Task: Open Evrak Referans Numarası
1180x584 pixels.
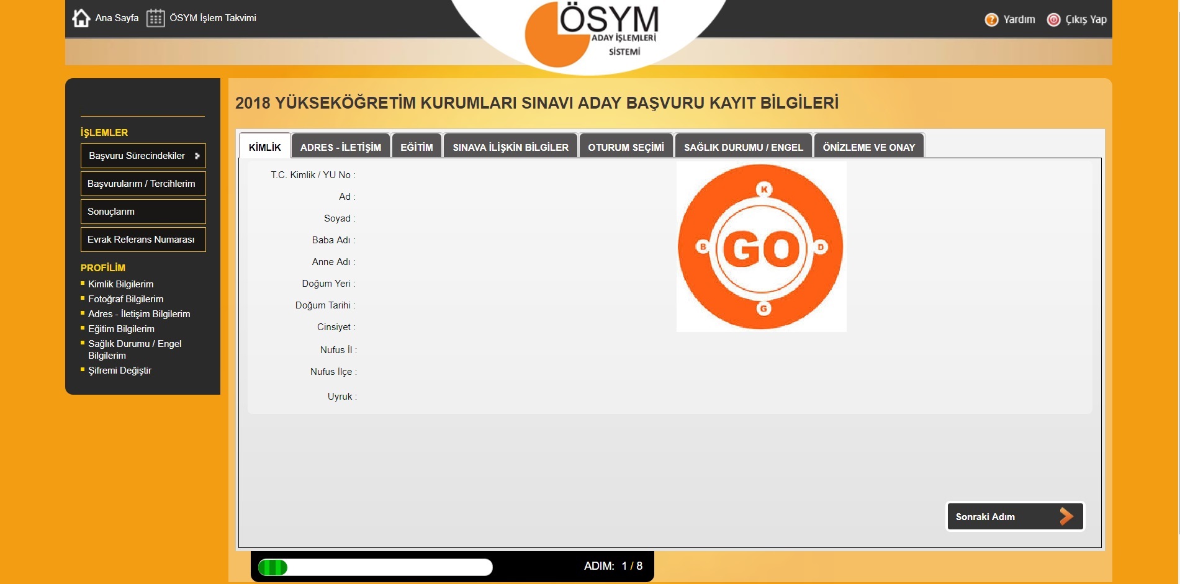Action: (x=143, y=240)
